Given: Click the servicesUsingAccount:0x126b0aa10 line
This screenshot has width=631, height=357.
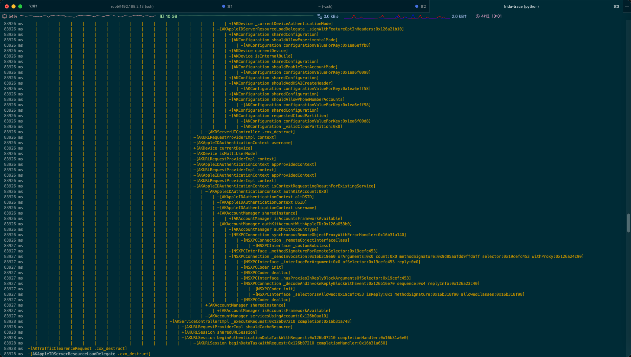Looking at the screenshot, I should pyautogui.click(x=266, y=316).
